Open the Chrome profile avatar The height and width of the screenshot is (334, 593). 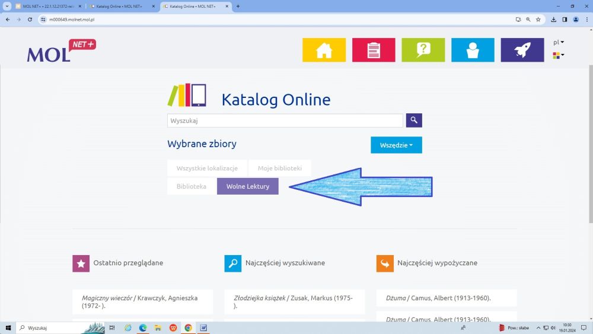[576, 20]
